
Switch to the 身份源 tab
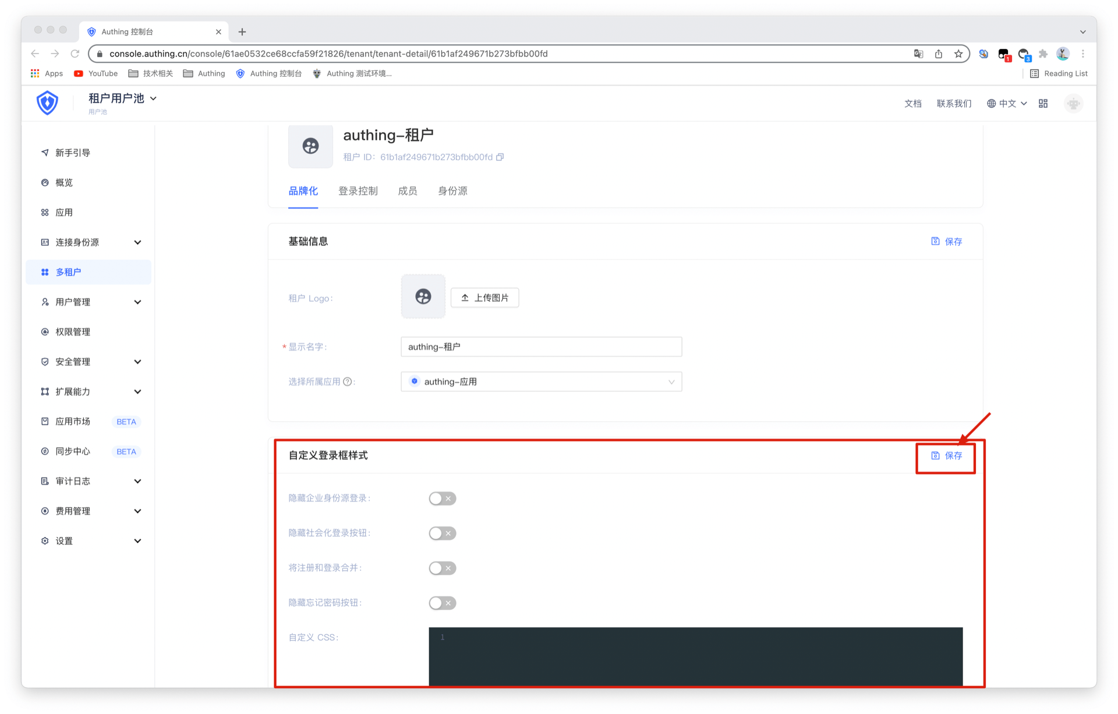(x=452, y=191)
